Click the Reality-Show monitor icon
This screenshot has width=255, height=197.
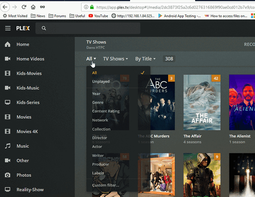[7, 190]
